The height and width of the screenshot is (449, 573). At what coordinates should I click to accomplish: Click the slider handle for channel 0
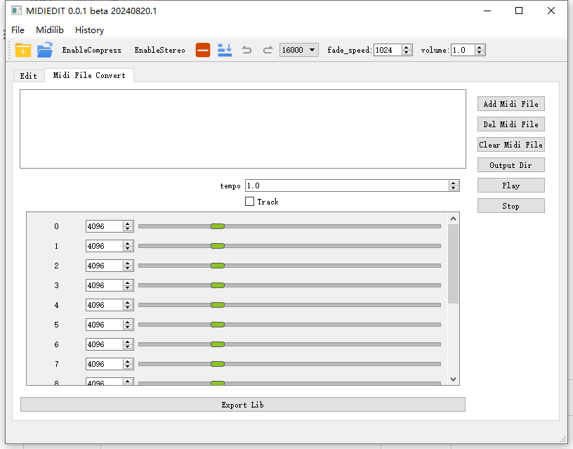(218, 226)
